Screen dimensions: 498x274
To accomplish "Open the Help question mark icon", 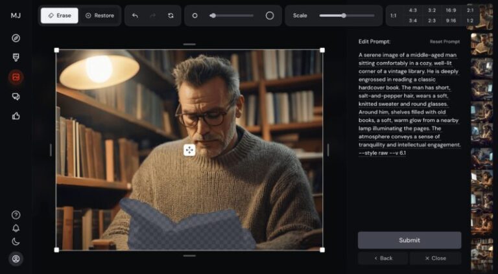I will coord(16,215).
